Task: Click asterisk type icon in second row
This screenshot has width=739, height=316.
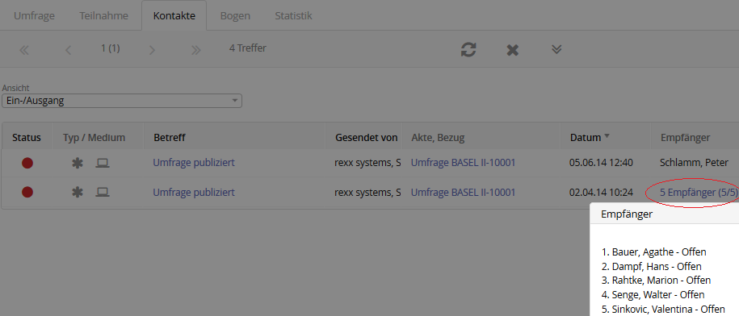Action: tap(78, 192)
